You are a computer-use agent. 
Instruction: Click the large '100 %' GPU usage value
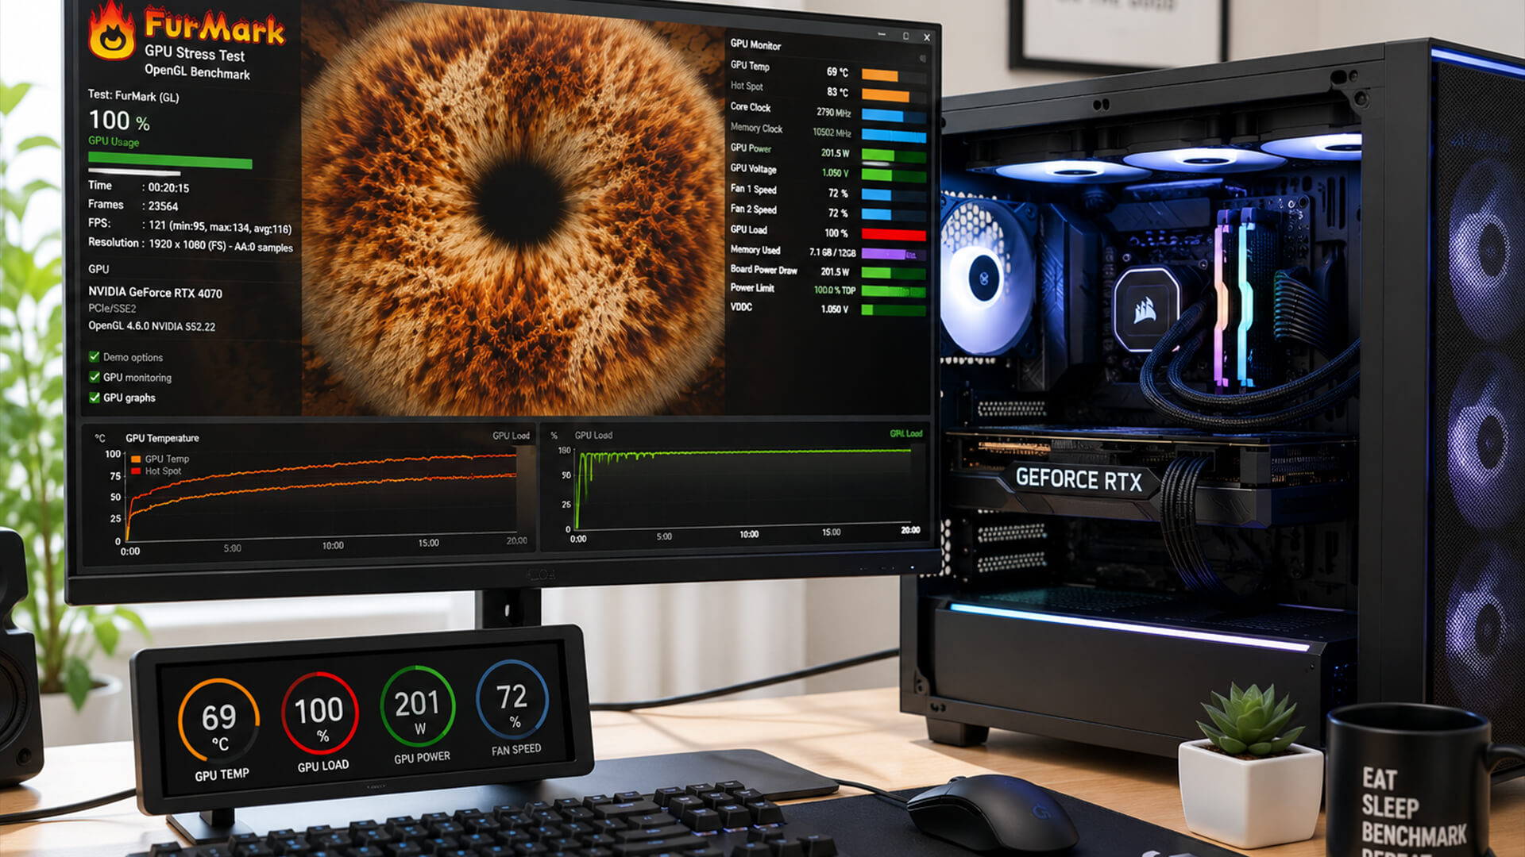pyautogui.click(x=119, y=121)
